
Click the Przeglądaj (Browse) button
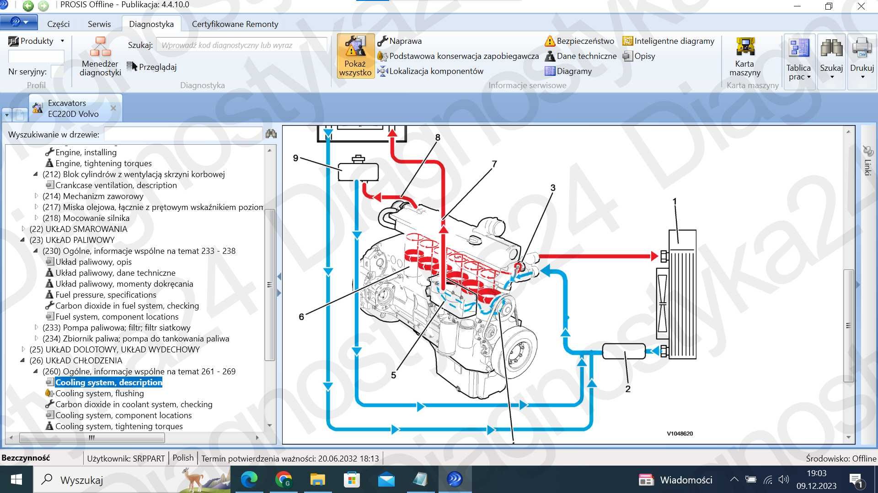point(153,67)
